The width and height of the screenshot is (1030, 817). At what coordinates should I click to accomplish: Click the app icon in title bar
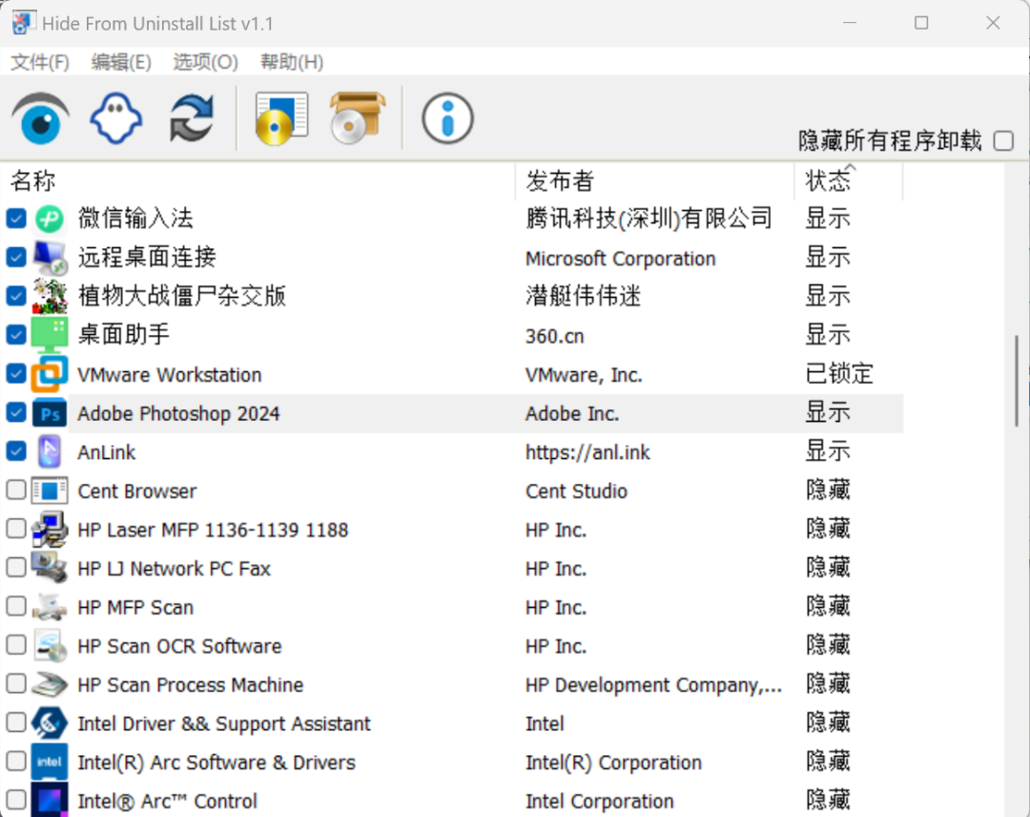coord(22,23)
